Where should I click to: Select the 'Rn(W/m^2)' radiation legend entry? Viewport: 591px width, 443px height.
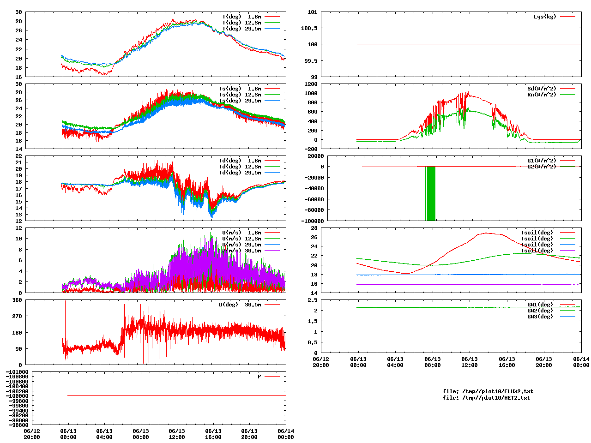pos(542,95)
